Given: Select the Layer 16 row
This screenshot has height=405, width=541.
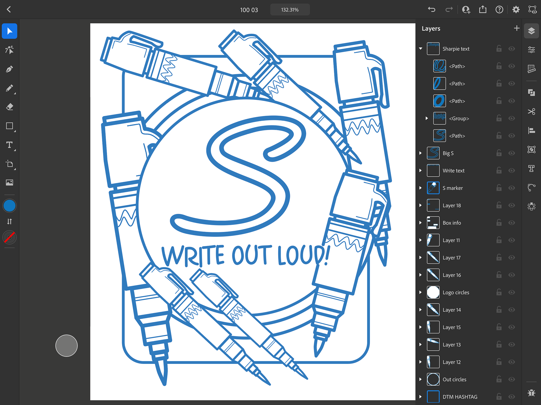Looking at the screenshot, I should coord(468,275).
